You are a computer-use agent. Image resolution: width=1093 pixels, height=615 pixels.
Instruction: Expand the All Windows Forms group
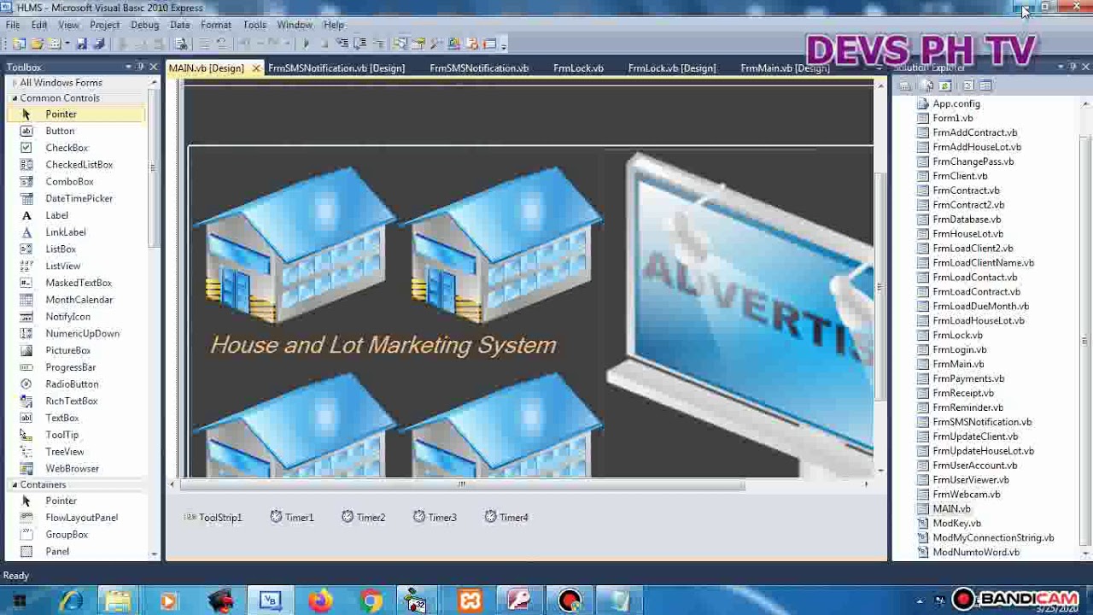(15, 83)
